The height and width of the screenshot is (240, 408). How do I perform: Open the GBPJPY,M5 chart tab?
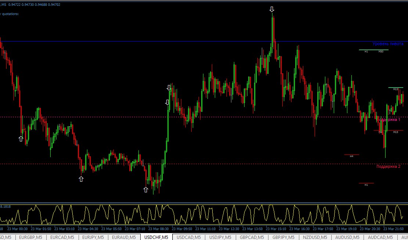[x=284, y=237]
